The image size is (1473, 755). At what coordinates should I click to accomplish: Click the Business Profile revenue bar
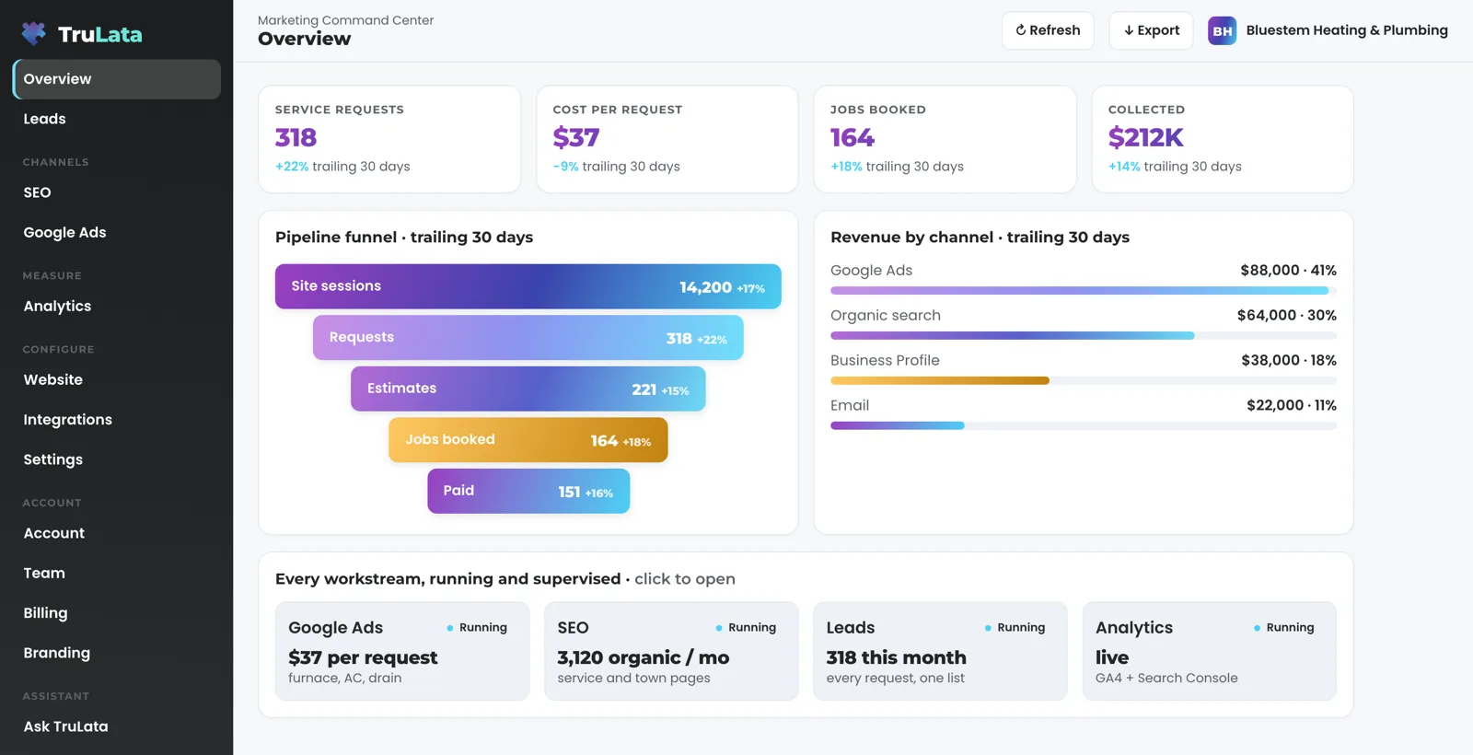coord(1084,380)
